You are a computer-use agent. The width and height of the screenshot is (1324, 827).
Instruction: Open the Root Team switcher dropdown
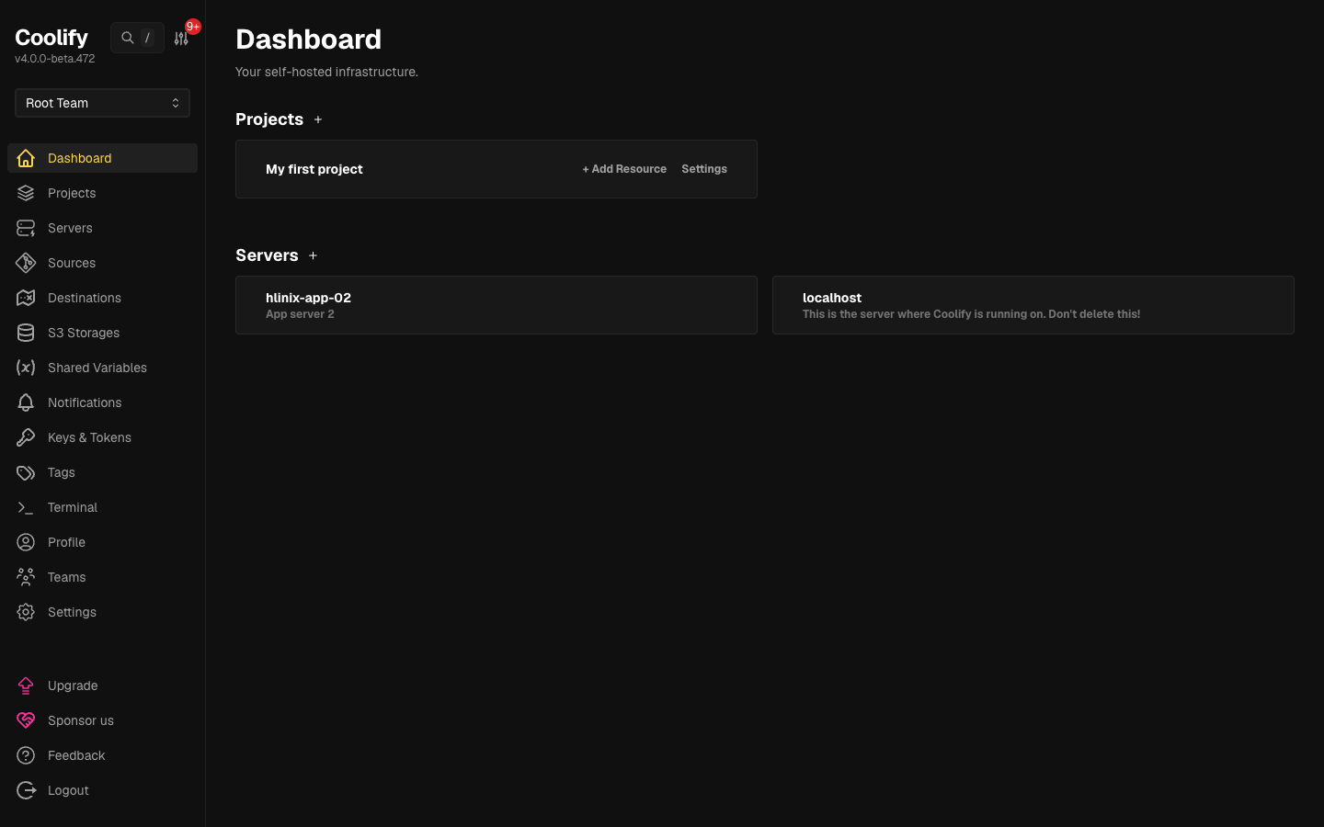click(x=102, y=103)
